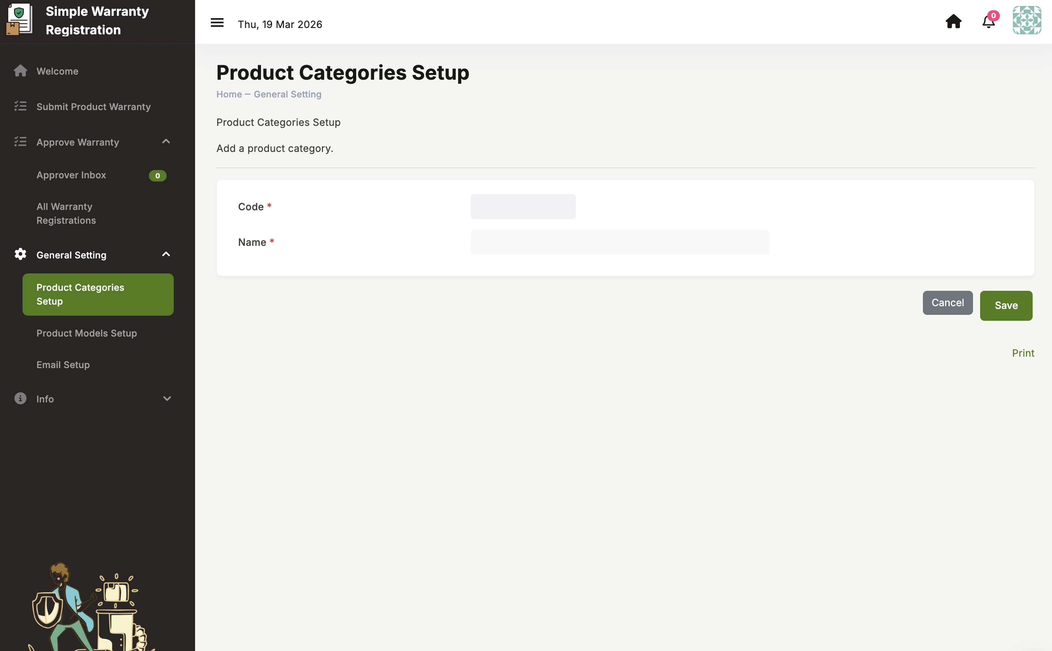Collapse the General Setting section chevron
This screenshot has width=1052, height=651.
pyautogui.click(x=166, y=254)
